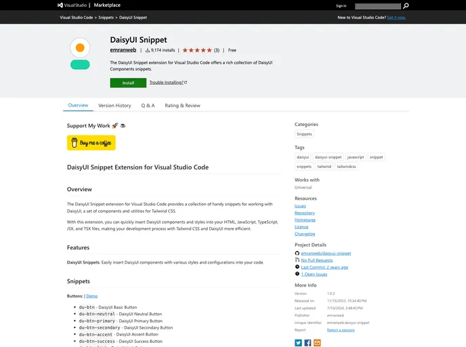The width and height of the screenshot is (466, 347).
Task: Select the daisyui-snippet tag
Action: (328, 157)
